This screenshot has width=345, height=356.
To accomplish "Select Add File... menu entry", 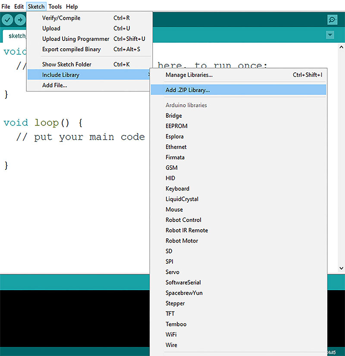I will 88,85.
